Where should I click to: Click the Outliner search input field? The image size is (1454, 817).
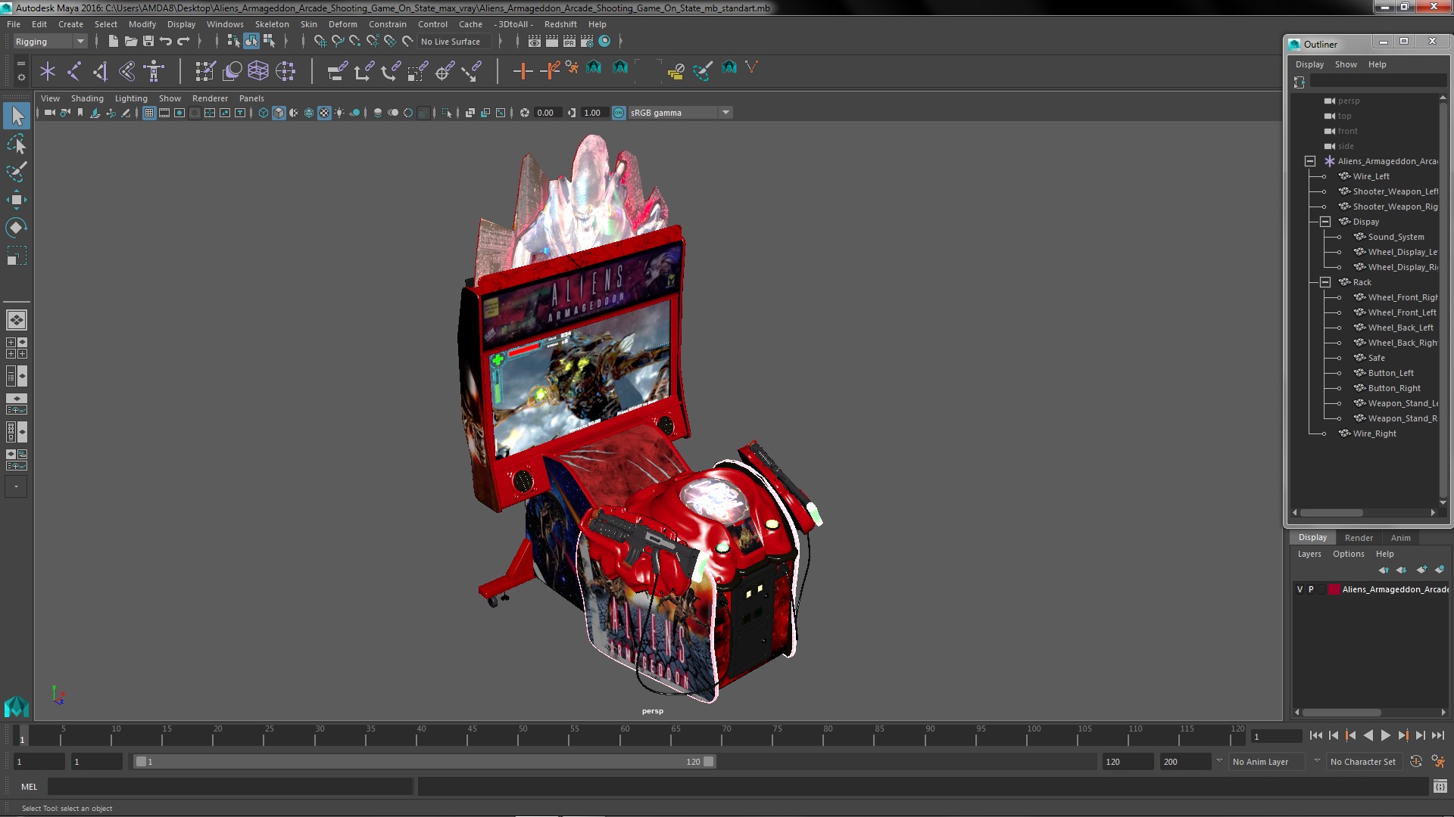1377,81
